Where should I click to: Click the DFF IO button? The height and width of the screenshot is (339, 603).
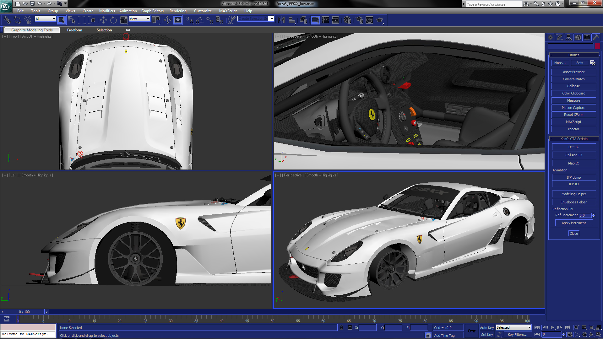(x=573, y=147)
